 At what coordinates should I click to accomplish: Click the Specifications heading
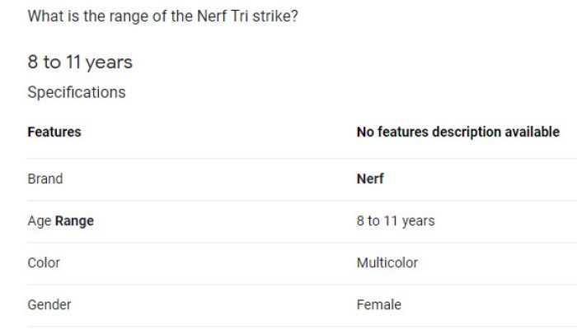[77, 92]
